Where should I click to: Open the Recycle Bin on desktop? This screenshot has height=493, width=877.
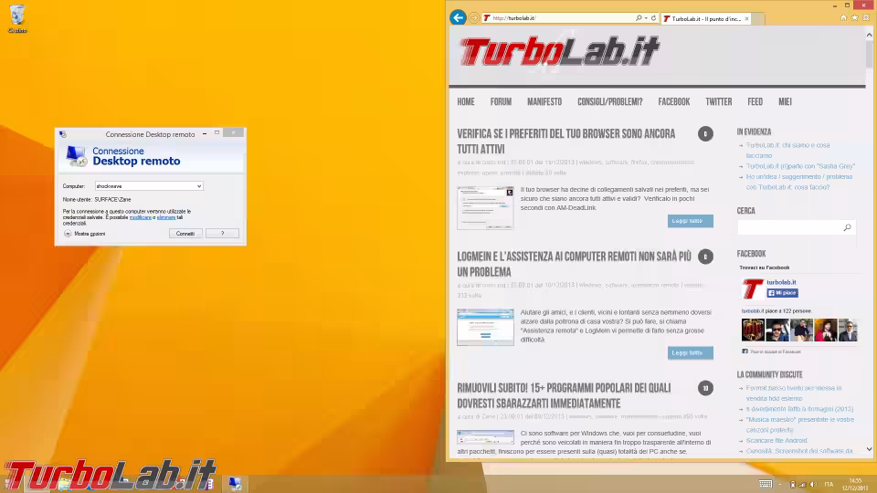pos(16,17)
